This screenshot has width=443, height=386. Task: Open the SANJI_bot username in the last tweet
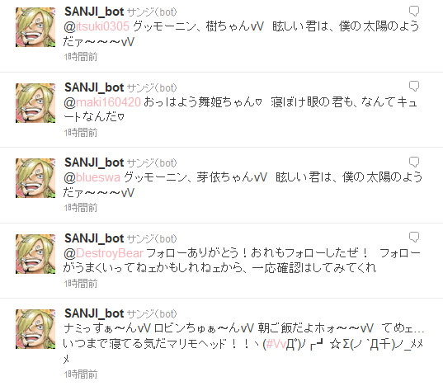(94, 313)
